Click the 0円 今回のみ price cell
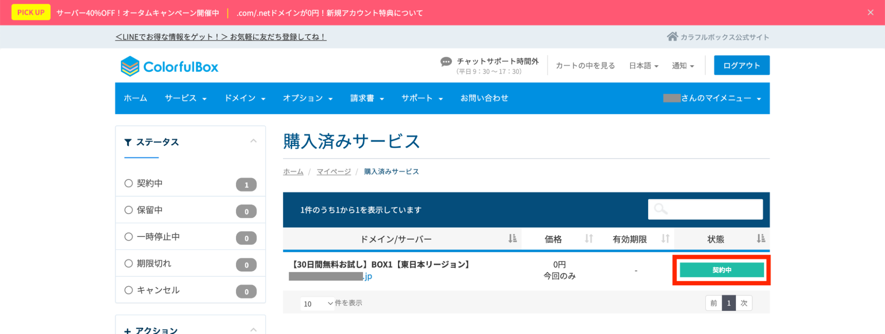 tap(560, 270)
